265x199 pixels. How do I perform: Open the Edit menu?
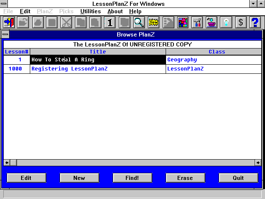click(25, 12)
